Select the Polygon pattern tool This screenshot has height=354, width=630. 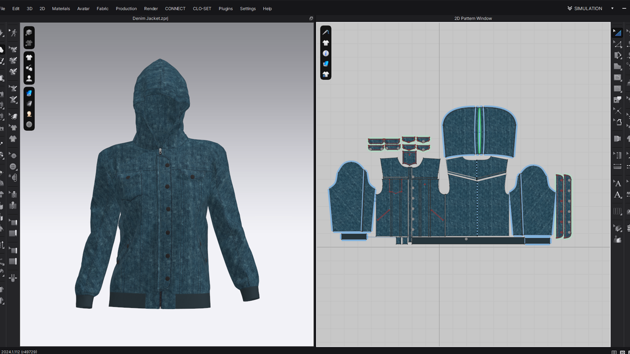(x=617, y=66)
